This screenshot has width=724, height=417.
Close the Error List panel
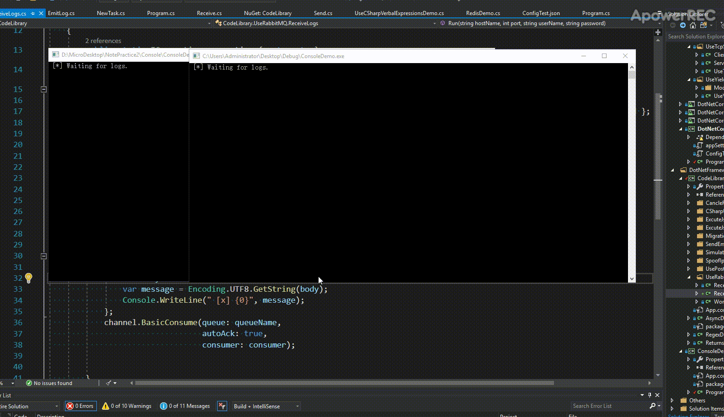pos(658,395)
